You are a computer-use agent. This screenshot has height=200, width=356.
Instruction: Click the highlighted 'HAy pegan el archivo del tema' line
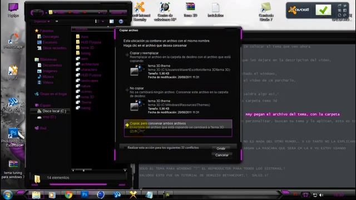tap(293, 114)
